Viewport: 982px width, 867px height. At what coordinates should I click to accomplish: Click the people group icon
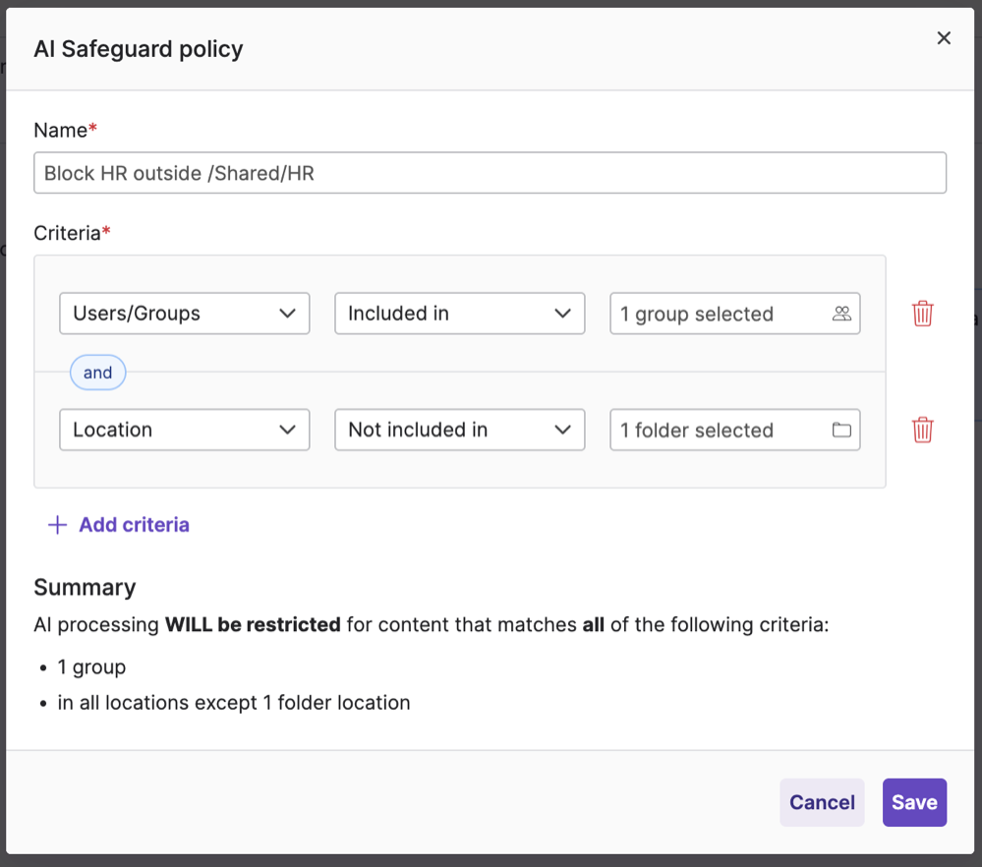click(841, 314)
